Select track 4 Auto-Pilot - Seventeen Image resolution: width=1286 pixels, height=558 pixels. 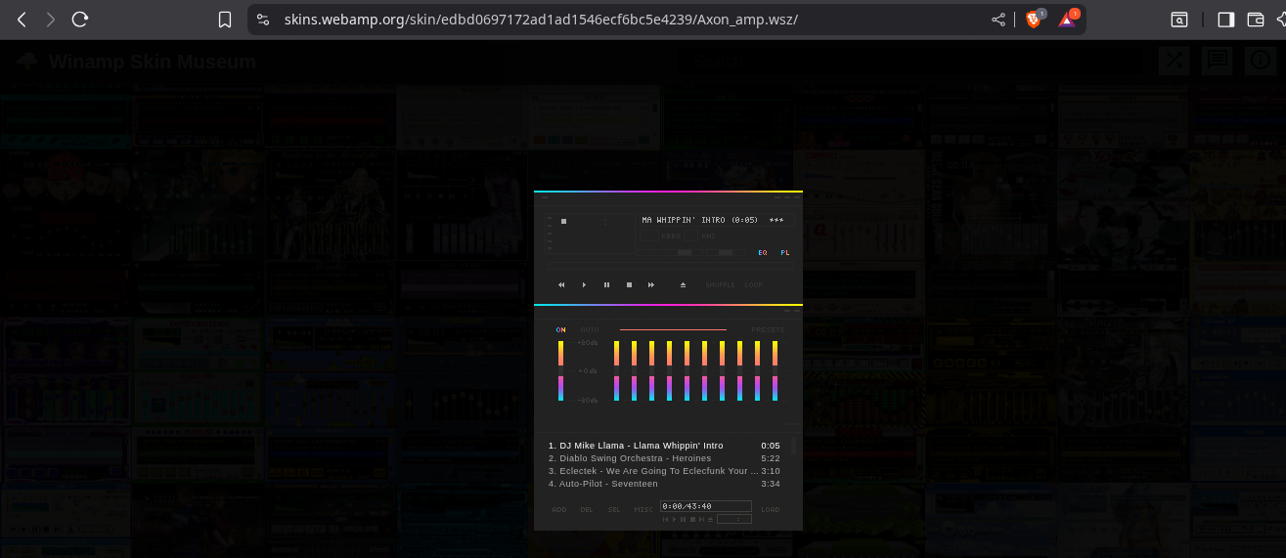(x=664, y=484)
